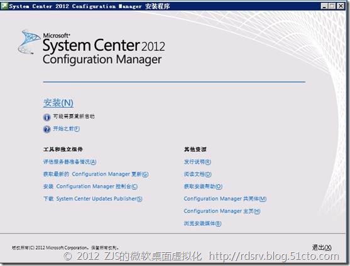Open Configuration Manager 共同体(M) link
The width and height of the screenshot is (350, 266).
[x=225, y=198]
